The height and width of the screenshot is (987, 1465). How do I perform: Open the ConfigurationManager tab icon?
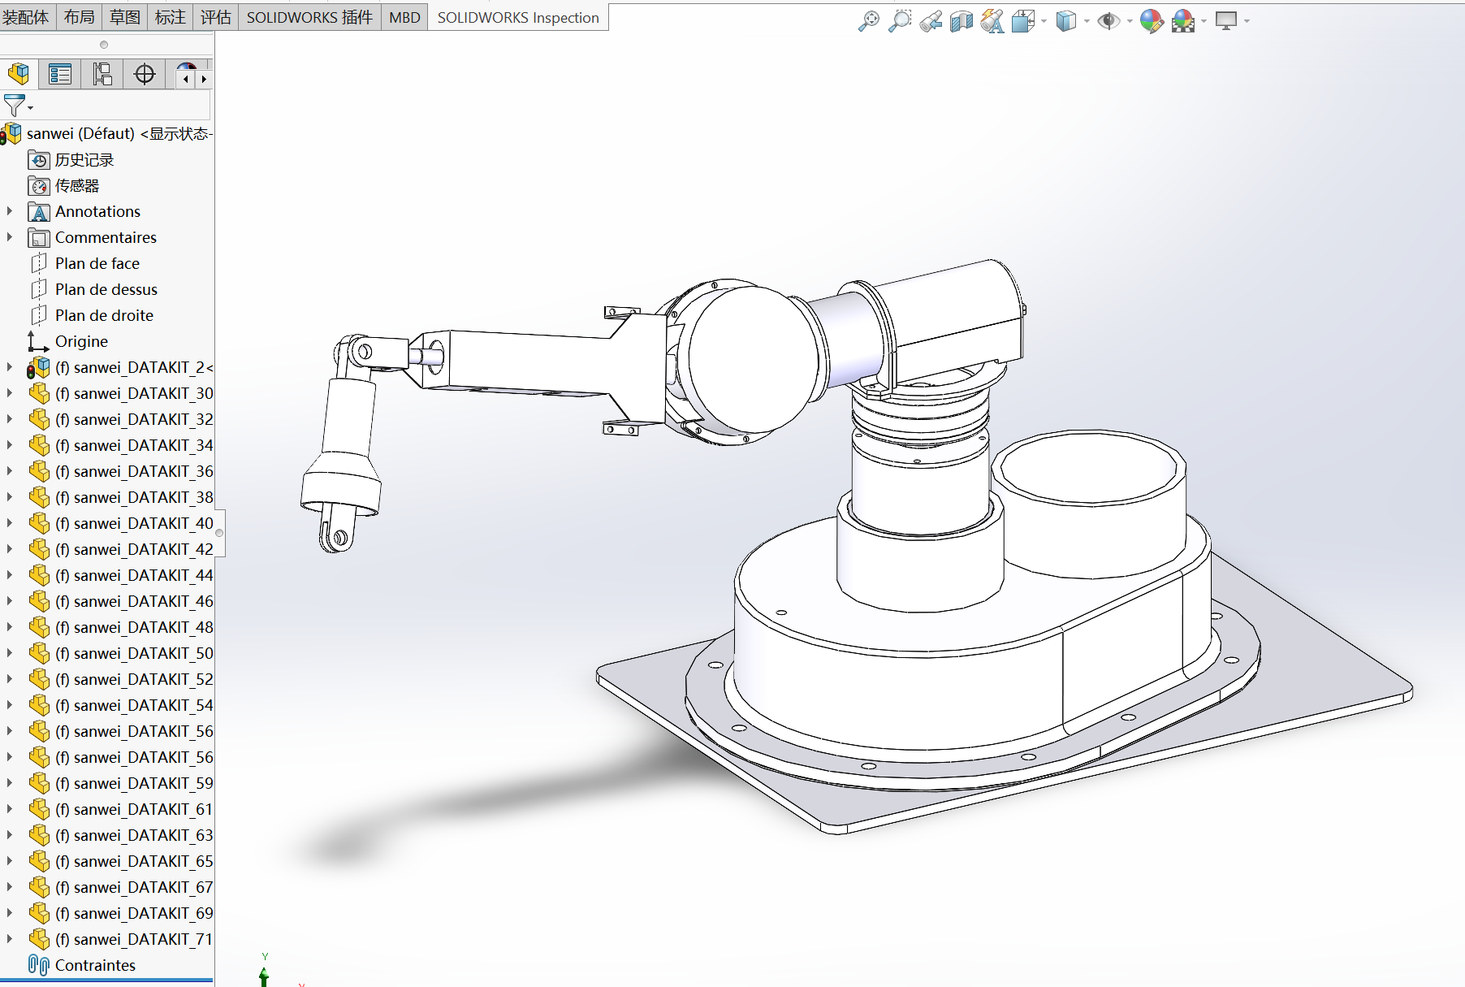(102, 75)
